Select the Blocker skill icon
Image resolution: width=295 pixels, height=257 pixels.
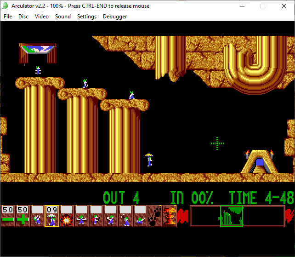(81, 216)
